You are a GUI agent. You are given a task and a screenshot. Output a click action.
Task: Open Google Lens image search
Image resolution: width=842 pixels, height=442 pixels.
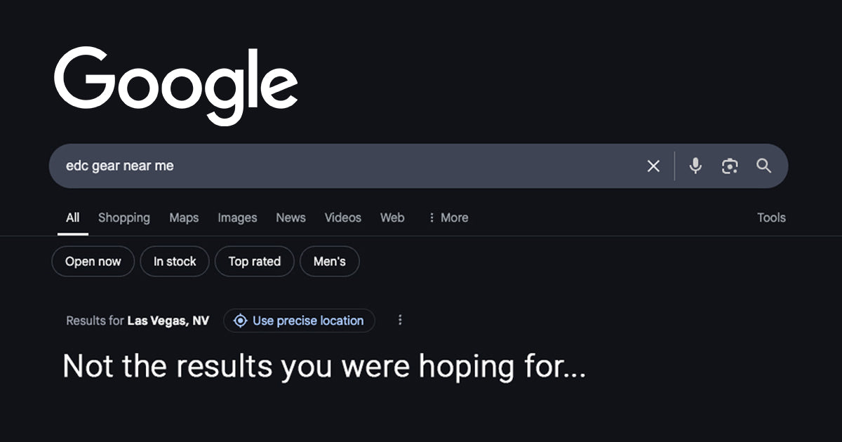coord(730,166)
